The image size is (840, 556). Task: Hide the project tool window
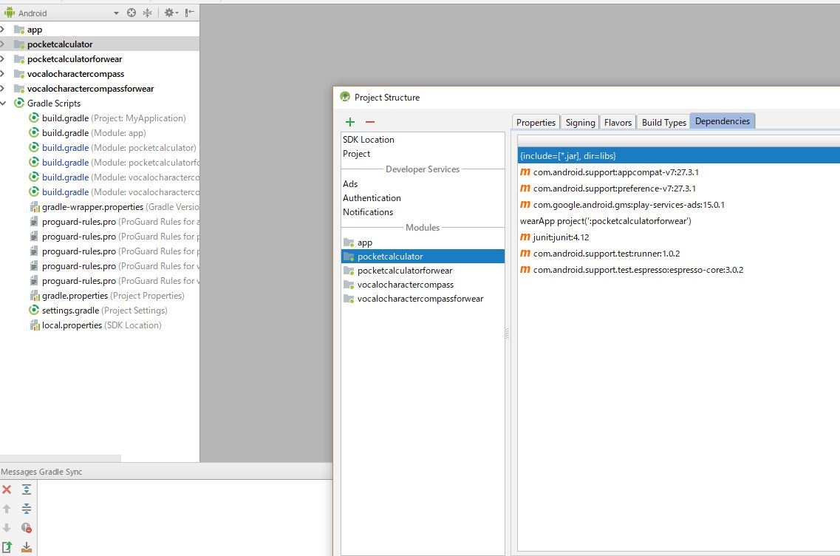click(x=190, y=13)
